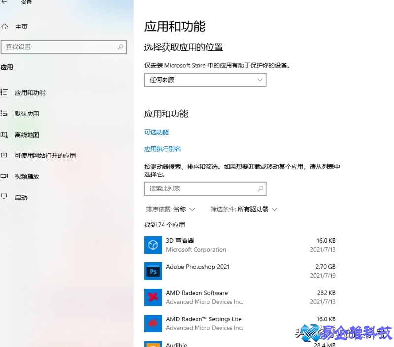Click the 232 KB size value
This screenshot has width=394, height=347.
point(327,293)
